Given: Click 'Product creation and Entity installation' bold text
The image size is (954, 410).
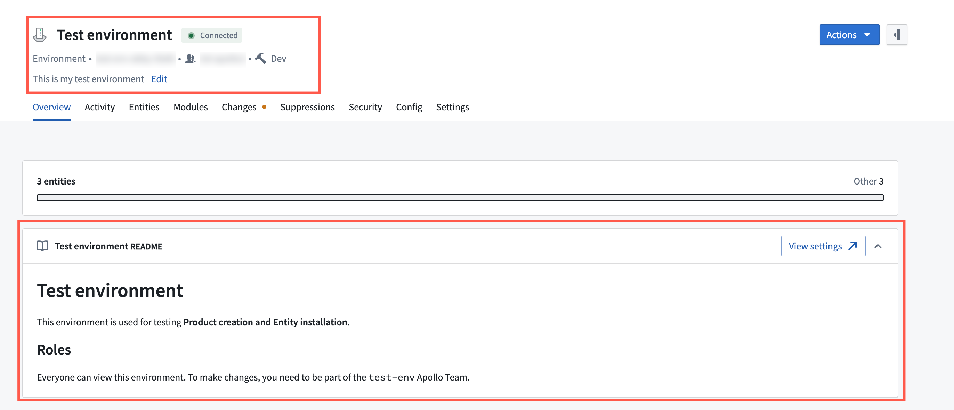Looking at the screenshot, I should point(266,322).
